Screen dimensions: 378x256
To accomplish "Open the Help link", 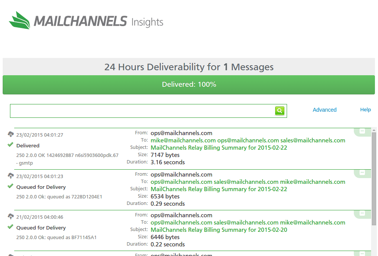I will (365, 110).
